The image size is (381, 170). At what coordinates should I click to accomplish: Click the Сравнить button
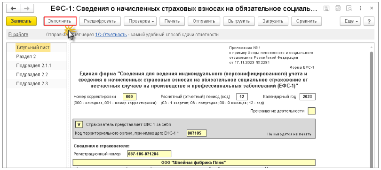click(306, 21)
